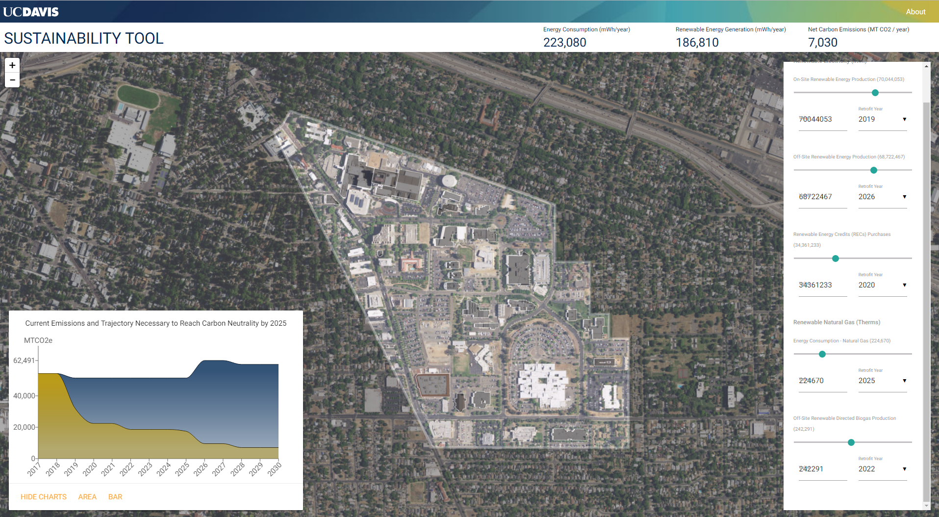Viewport: 939px width, 517px height.
Task: Hide the emissions charts panel
Action: (x=44, y=497)
